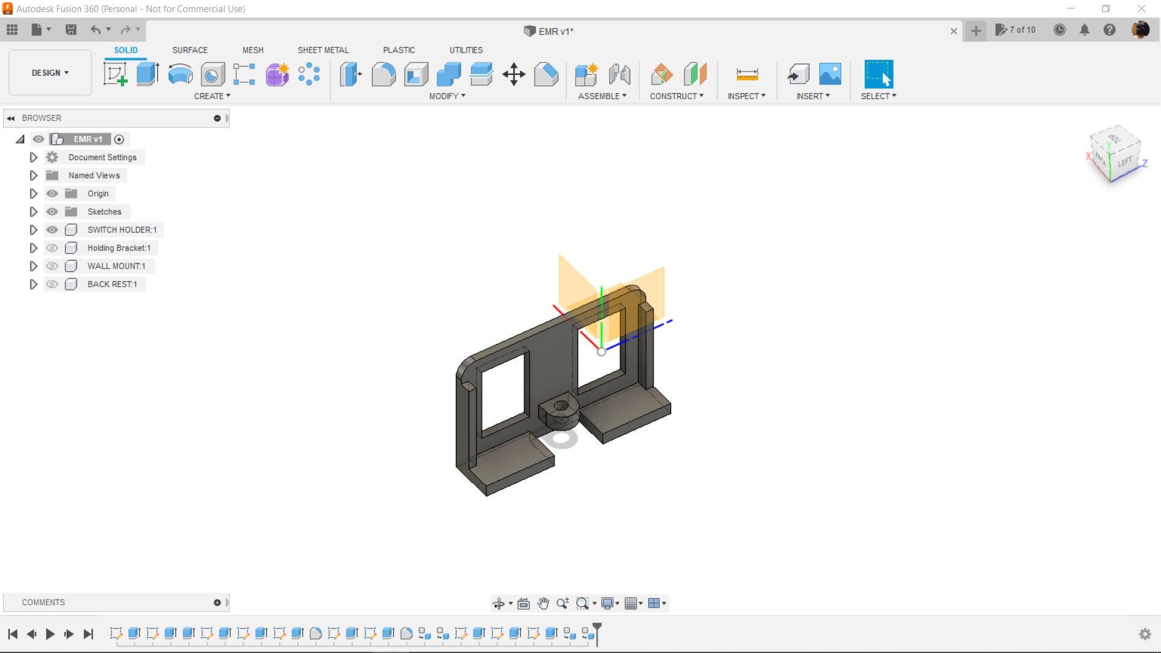This screenshot has width=1161, height=653.
Task: Click the timeline marker at end position
Action: pyautogui.click(x=597, y=632)
